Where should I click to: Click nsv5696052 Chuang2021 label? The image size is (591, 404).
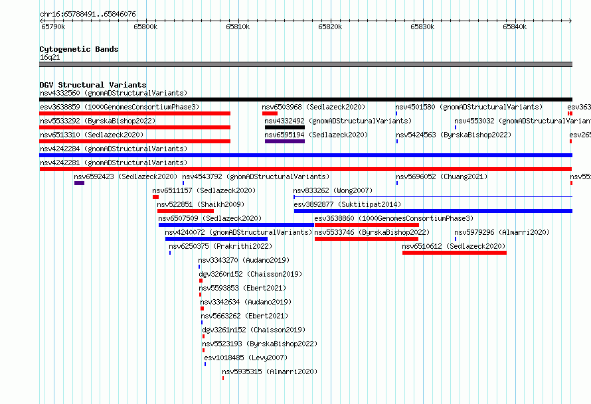tap(442, 176)
